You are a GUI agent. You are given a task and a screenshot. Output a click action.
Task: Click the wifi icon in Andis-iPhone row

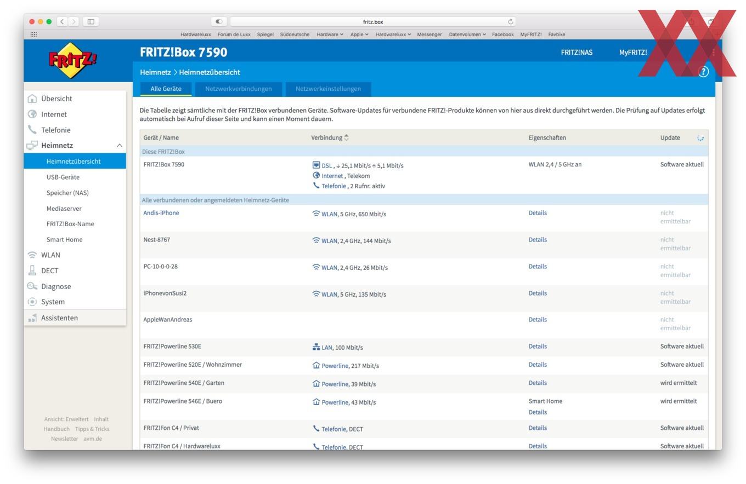316,214
